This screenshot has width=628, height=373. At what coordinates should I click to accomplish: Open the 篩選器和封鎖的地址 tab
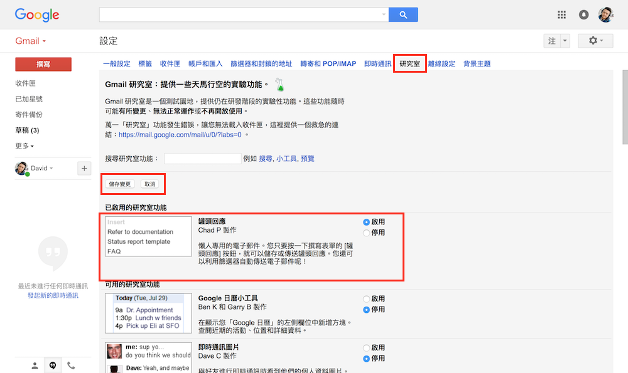pos(261,64)
